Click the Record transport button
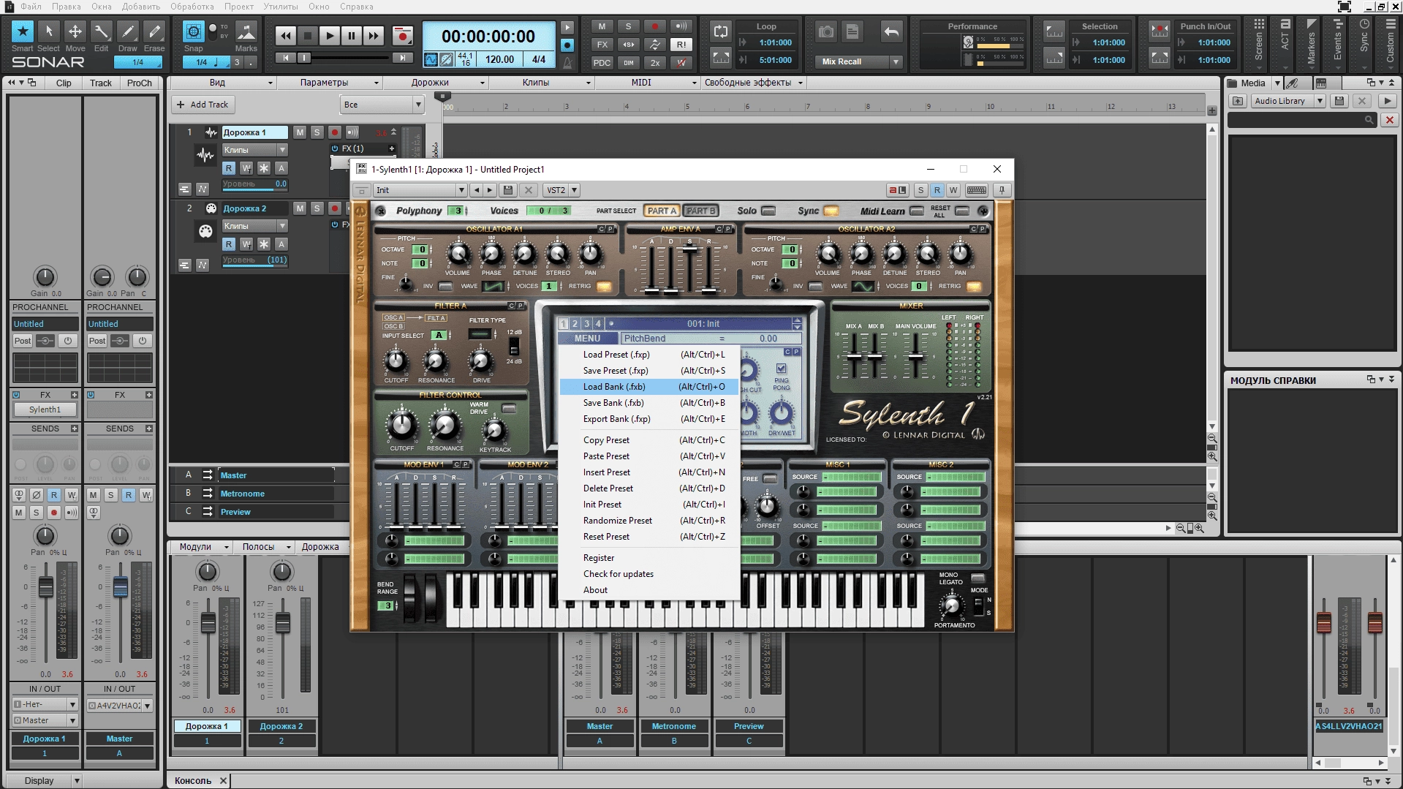This screenshot has height=789, width=1403. point(403,35)
